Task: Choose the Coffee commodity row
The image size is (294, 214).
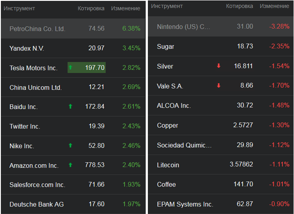Action: point(167,184)
